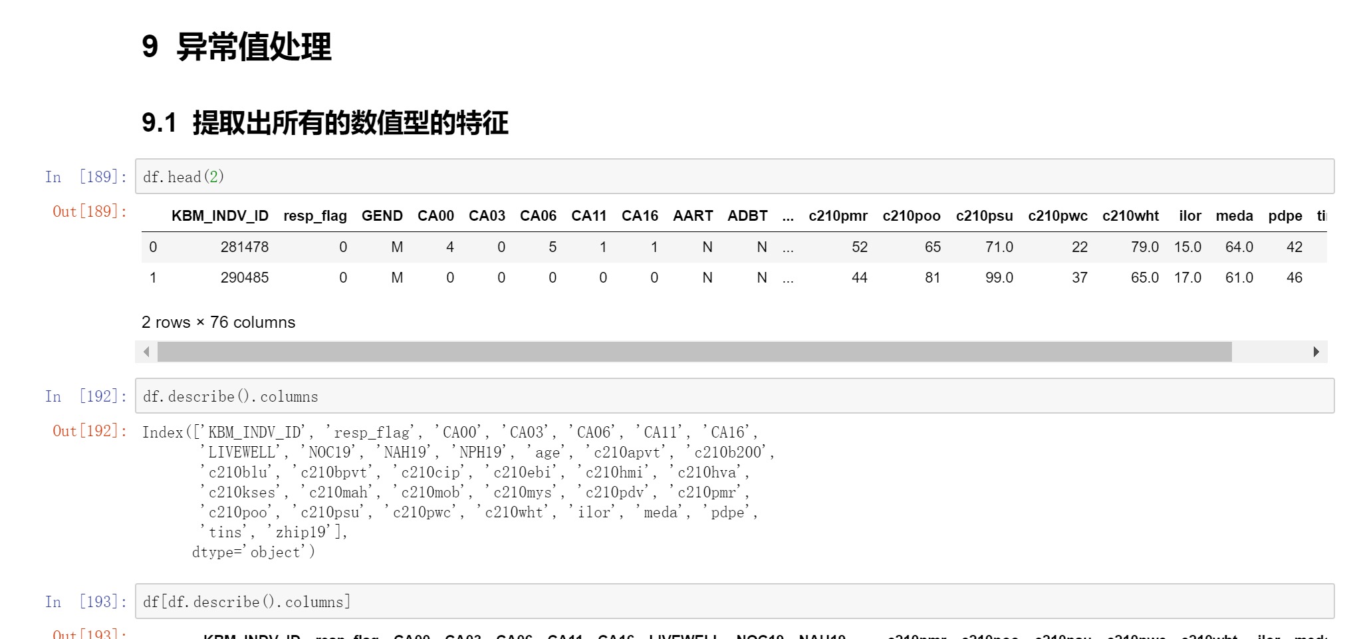Click the In [189] cell prompt

pos(86,177)
